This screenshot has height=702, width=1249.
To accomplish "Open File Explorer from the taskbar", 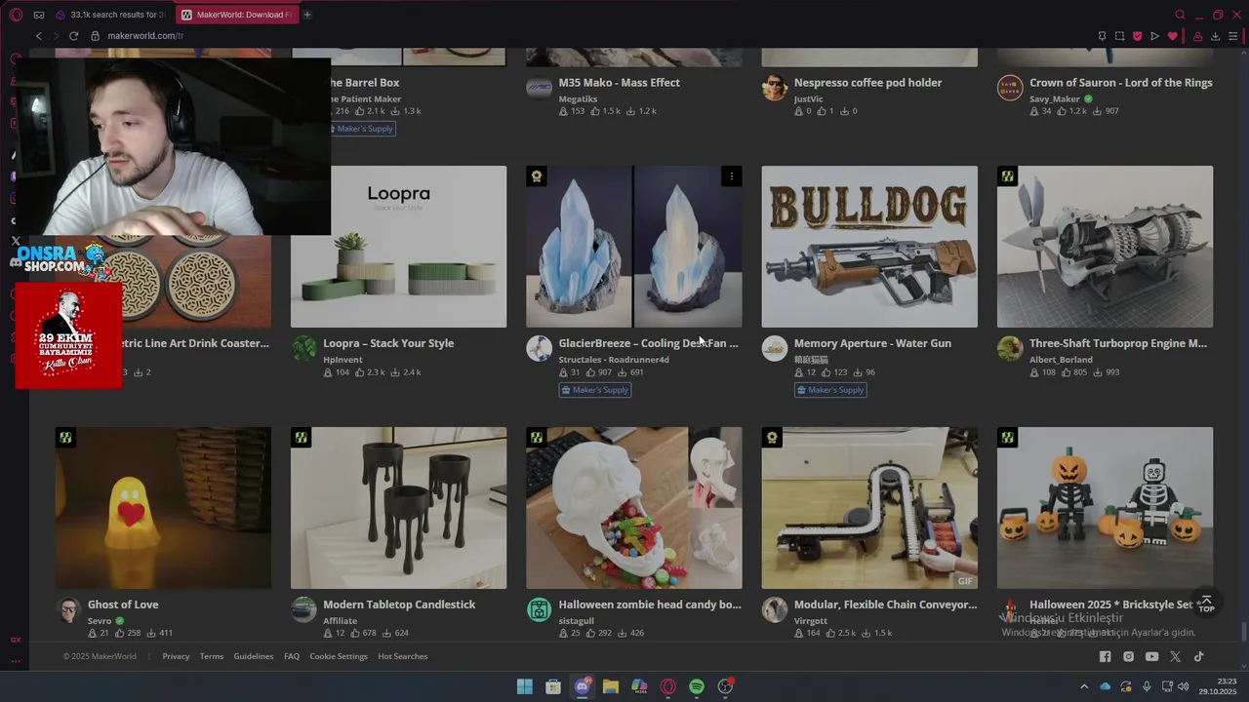I will [x=611, y=686].
